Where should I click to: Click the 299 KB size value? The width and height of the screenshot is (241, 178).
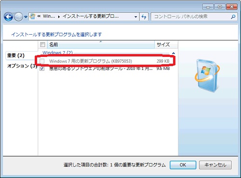(x=163, y=61)
